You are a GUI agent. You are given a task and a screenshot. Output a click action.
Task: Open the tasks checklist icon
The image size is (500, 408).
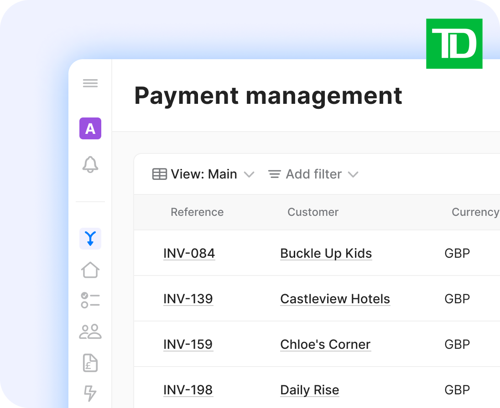click(90, 301)
